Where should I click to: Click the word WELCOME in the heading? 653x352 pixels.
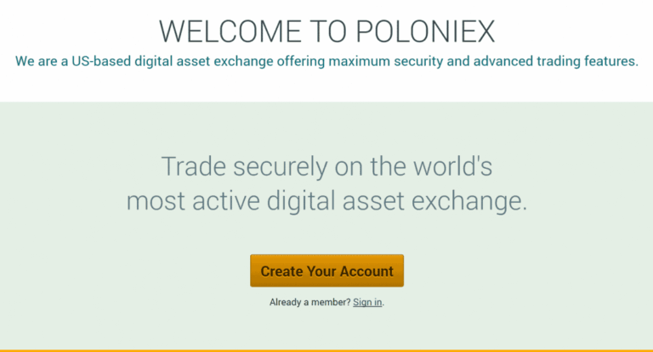(x=230, y=31)
